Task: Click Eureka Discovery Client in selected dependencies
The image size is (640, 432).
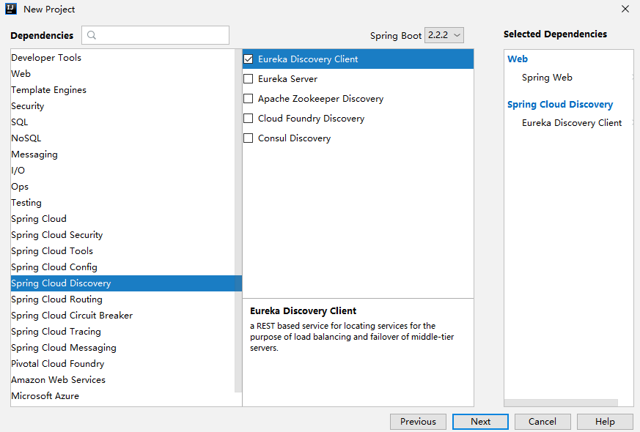Action: (x=571, y=123)
